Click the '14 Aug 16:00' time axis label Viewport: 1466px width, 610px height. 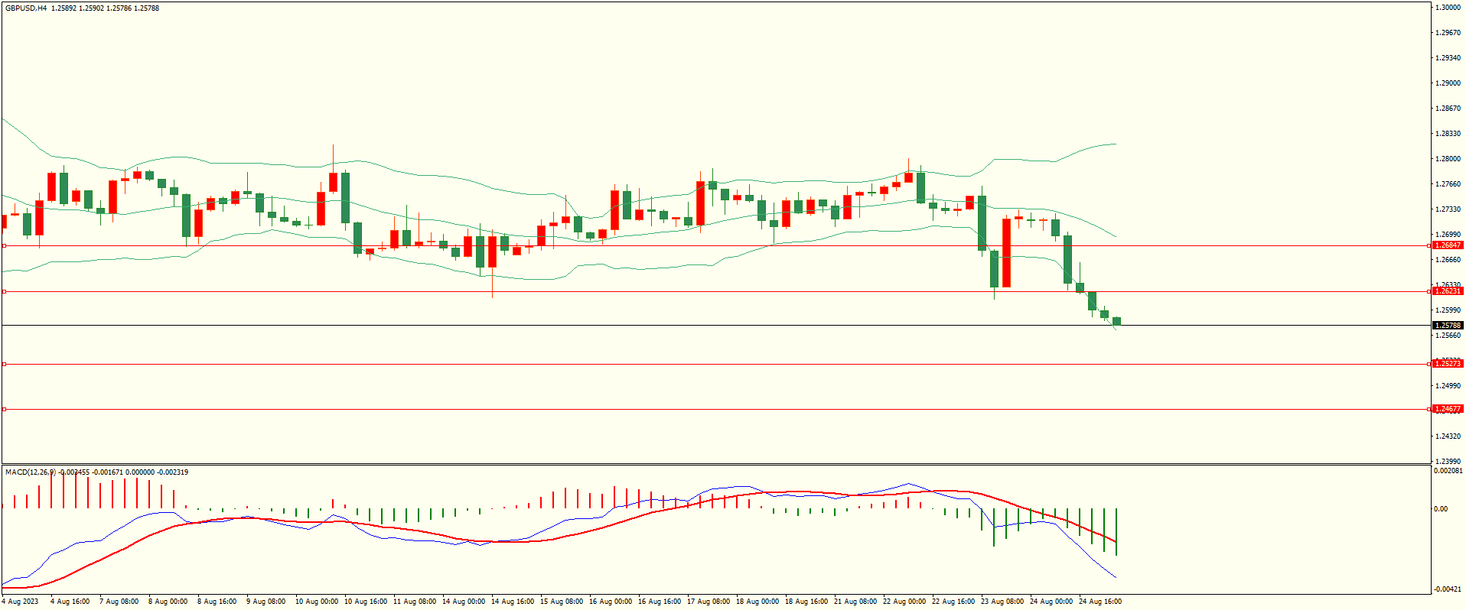[x=513, y=602]
